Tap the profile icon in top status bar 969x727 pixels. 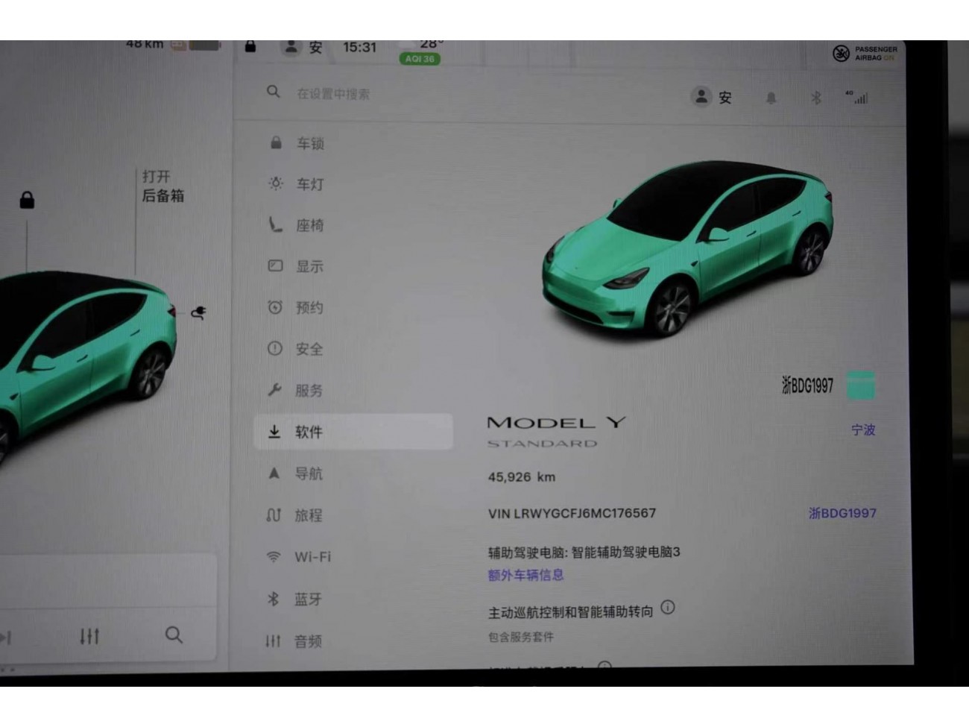tap(291, 47)
